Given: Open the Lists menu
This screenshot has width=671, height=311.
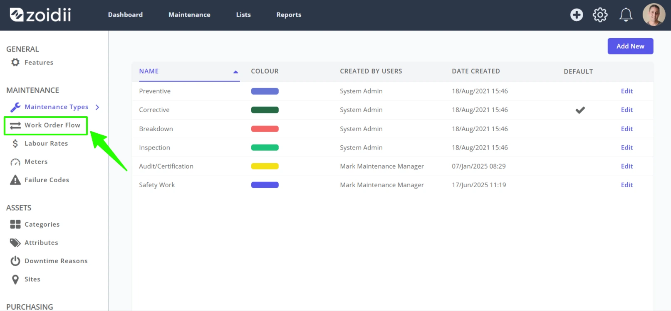Looking at the screenshot, I should pos(243,15).
